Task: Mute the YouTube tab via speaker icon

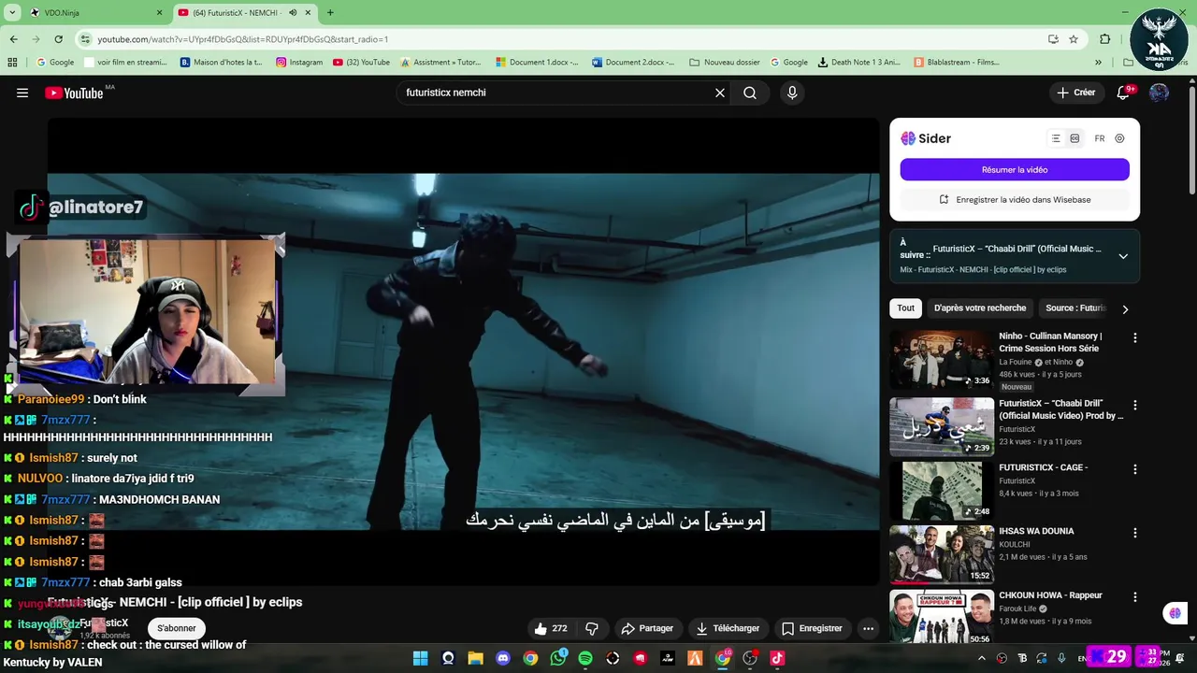Action: [x=293, y=13]
